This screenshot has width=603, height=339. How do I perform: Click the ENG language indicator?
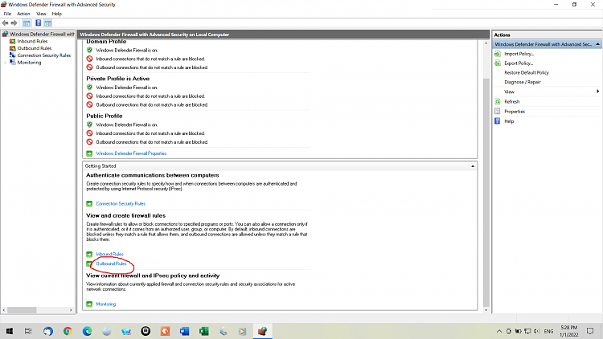(549, 331)
